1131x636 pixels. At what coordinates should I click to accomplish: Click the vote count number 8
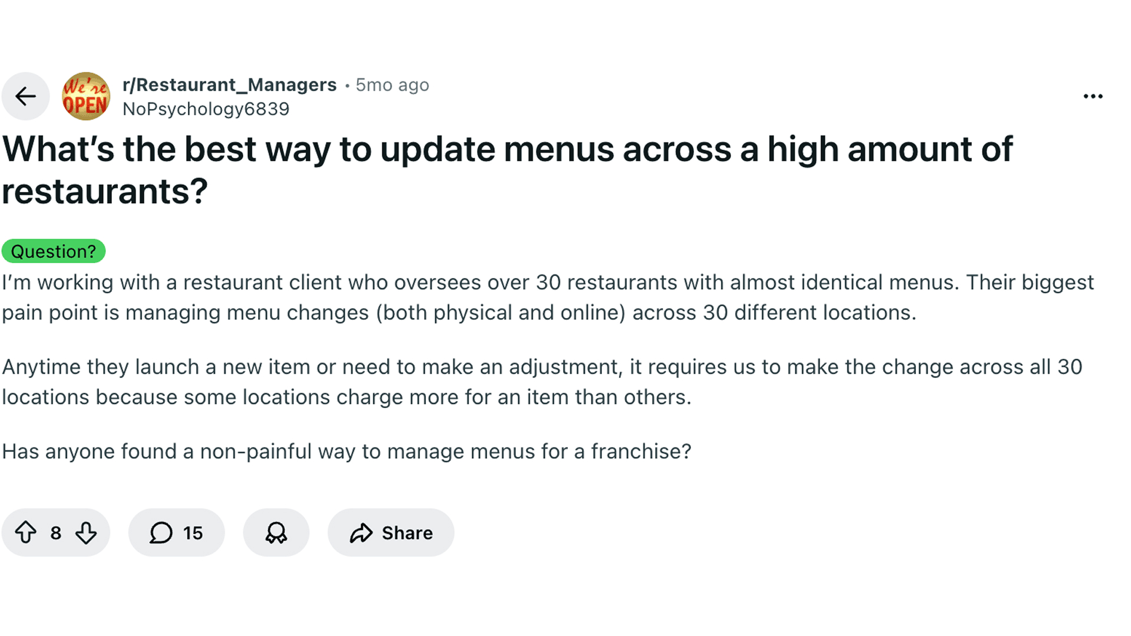pos(56,533)
